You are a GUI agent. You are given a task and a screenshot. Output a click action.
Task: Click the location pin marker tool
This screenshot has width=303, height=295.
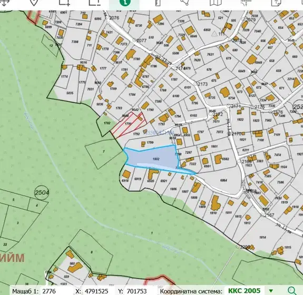tap(34, 3)
